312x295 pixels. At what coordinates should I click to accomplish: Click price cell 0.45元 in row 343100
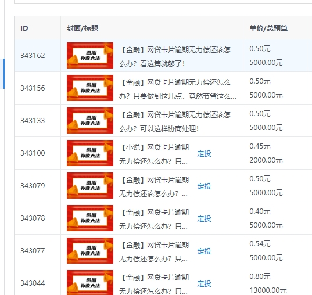coord(260,146)
